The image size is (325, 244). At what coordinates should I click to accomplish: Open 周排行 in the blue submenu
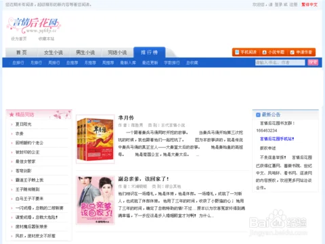click(x=54, y=63)
